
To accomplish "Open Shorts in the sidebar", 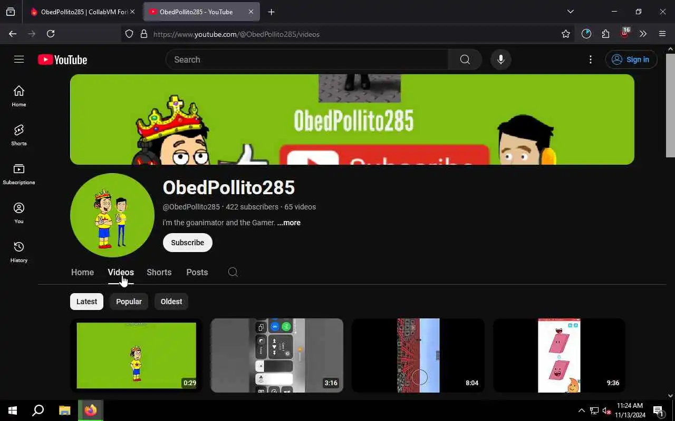I will 19,135.
